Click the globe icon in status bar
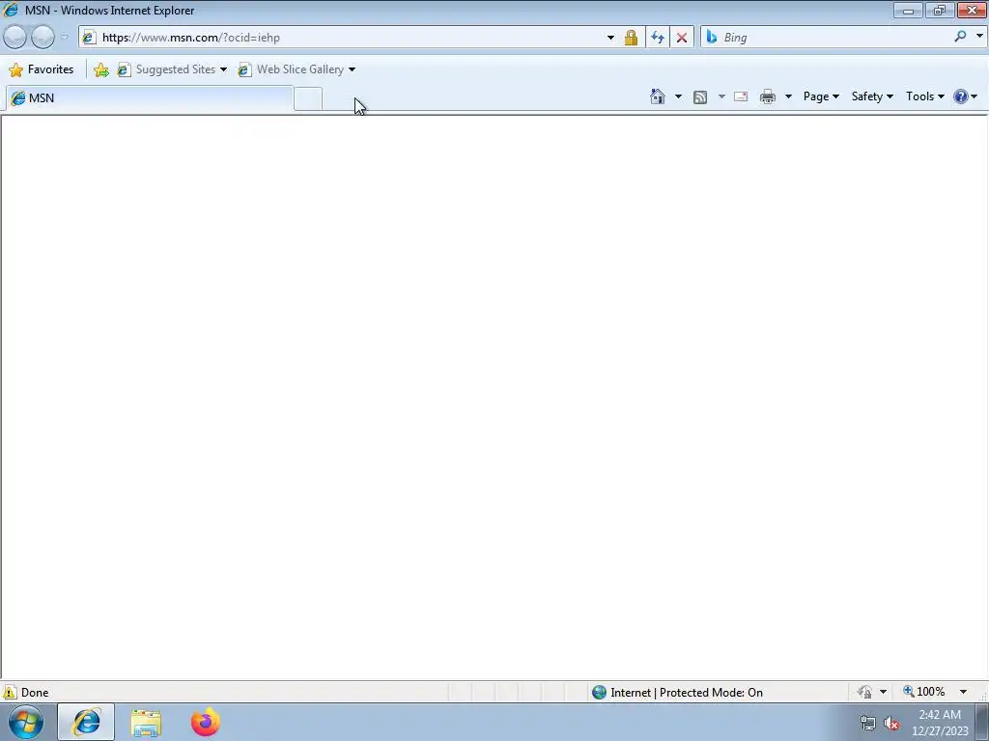The width and height of the screenshot is (989, 741). (599, 693)
